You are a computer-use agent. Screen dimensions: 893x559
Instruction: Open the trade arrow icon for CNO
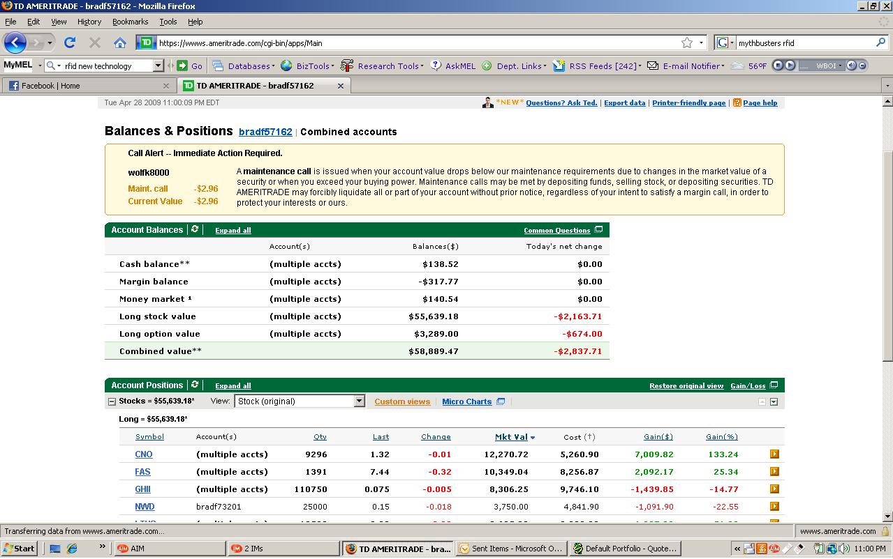click(774, 454)
